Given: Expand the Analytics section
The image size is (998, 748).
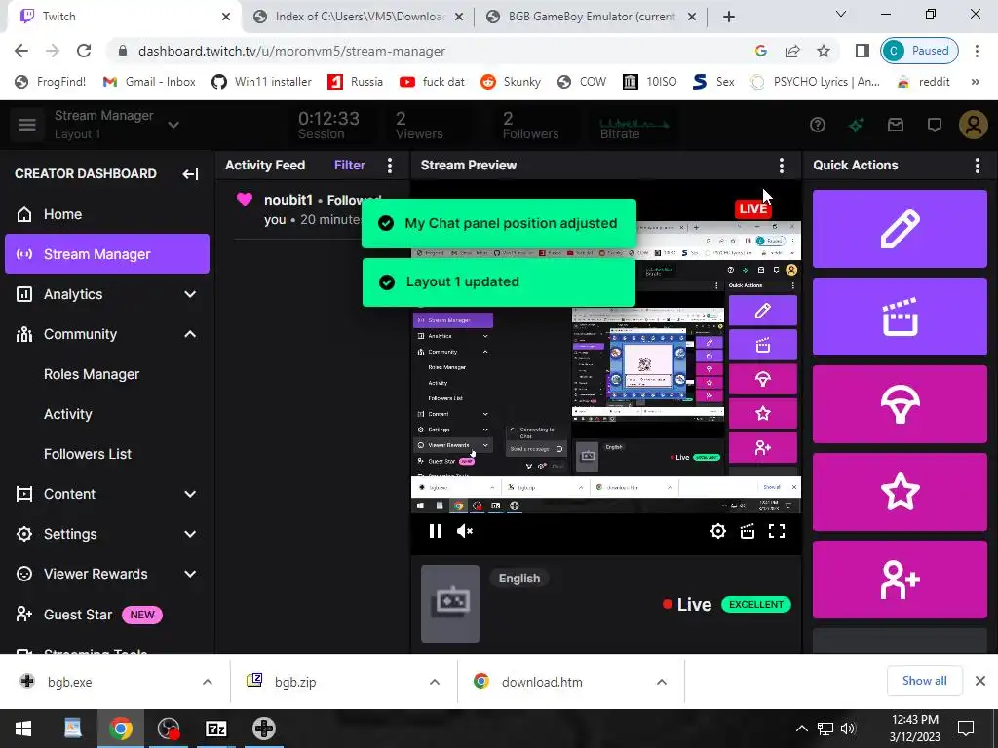Looking at the screenshot, I should pos(190,294).
